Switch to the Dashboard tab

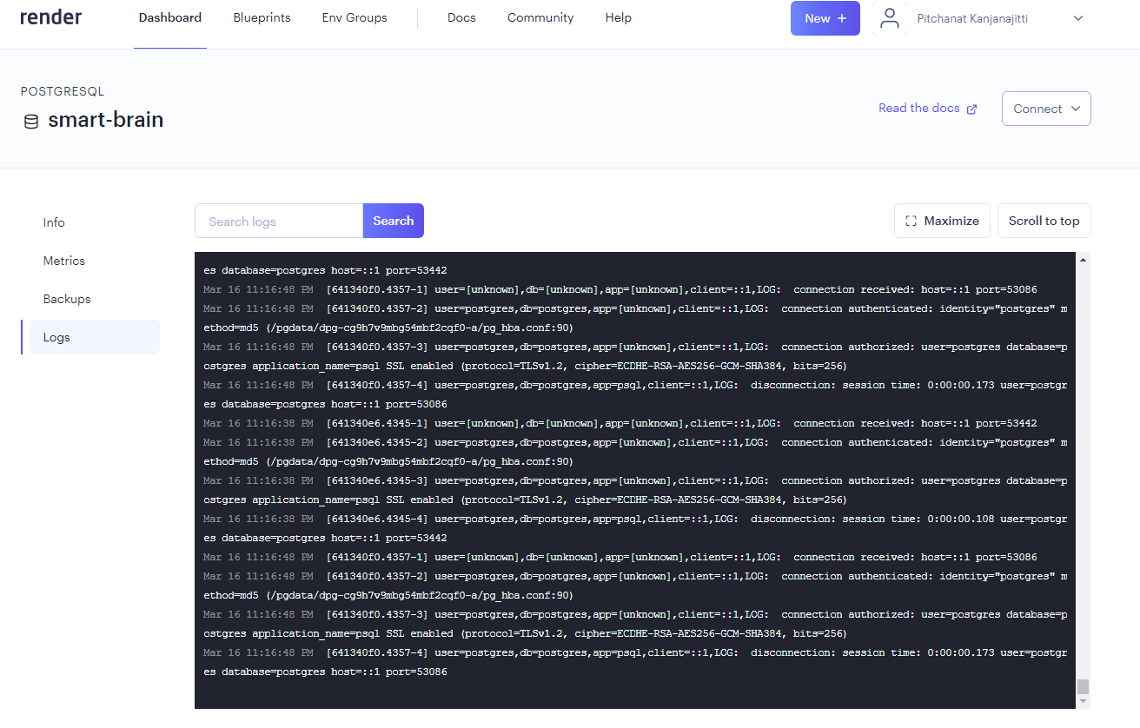pos(169,17)
